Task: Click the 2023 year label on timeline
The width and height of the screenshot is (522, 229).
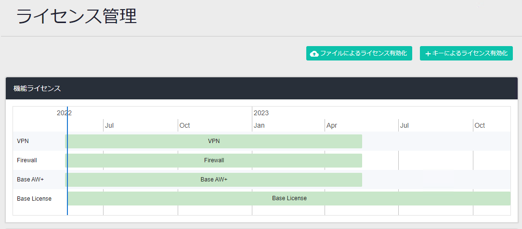Action: 261,113
